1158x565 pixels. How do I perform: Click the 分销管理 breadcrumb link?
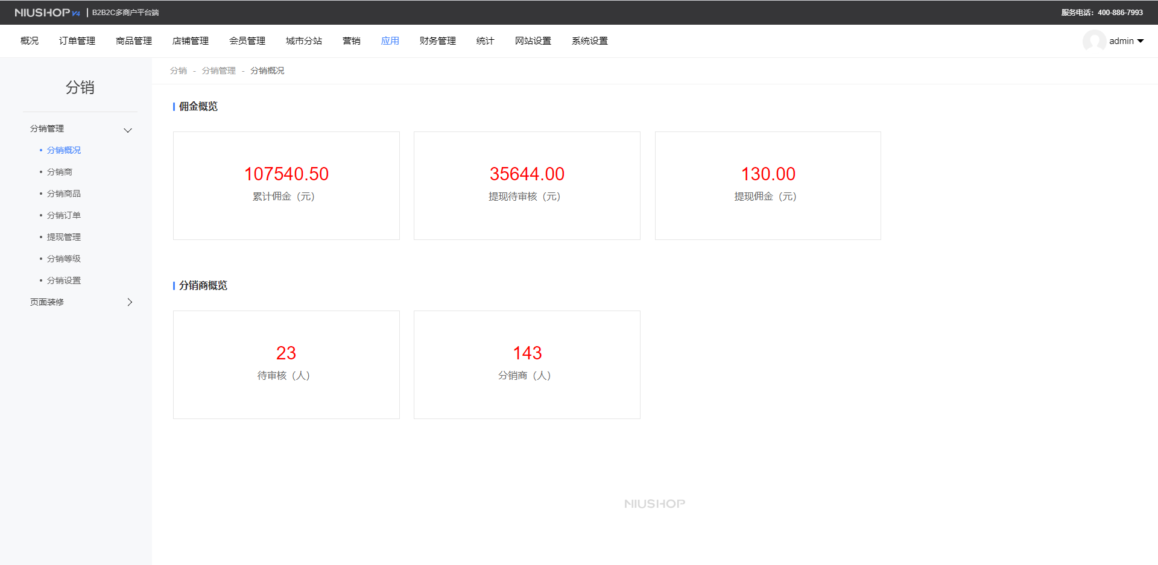(219, 71)
